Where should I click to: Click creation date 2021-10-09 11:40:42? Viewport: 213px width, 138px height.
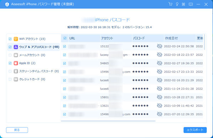tap(179, 106)
